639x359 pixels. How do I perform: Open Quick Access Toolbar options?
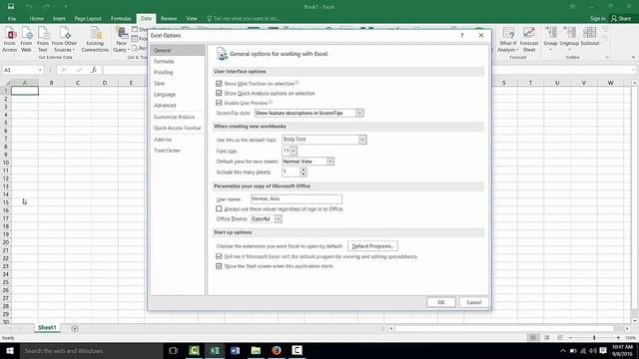tap(178, 128)
